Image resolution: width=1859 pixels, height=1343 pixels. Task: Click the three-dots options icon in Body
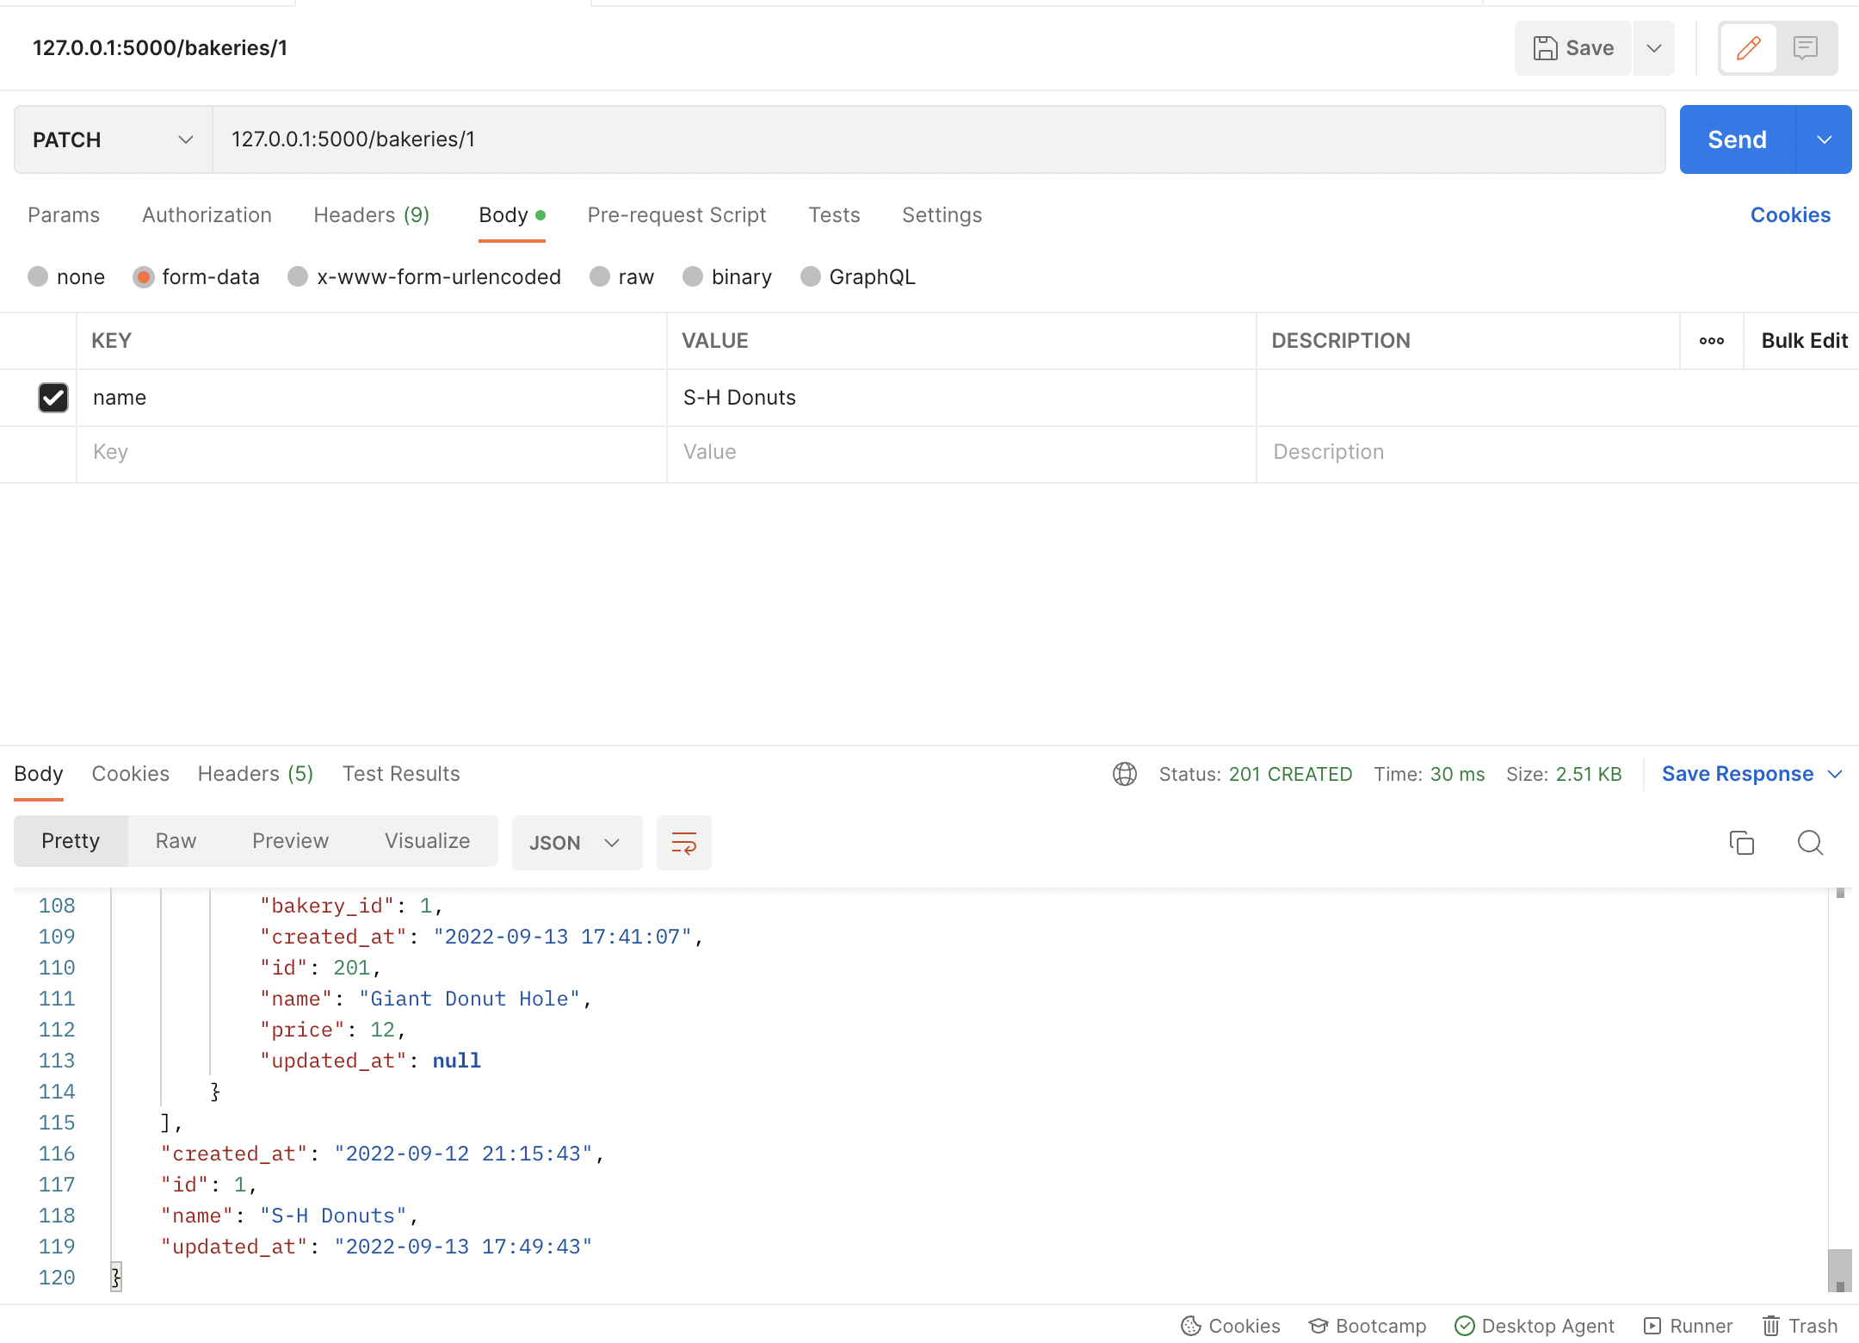[1712, 341]
